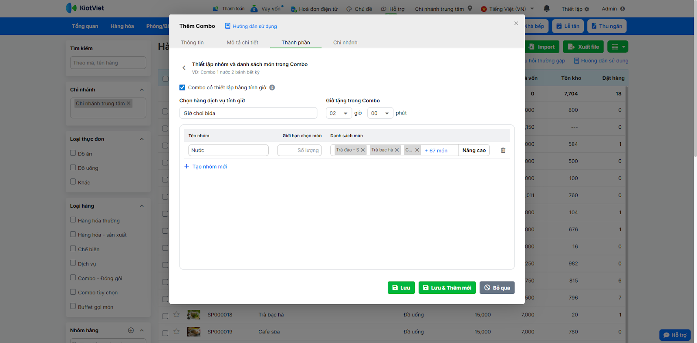Open Hoá đơn điện tử
This screenshot has height=343, width=697.
[x=314, y=9]
